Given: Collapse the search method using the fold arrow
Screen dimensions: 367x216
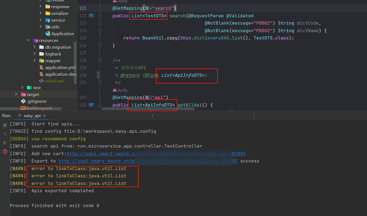Looking at the screenshot, I should pyautogui.click(x=100, y=16).
